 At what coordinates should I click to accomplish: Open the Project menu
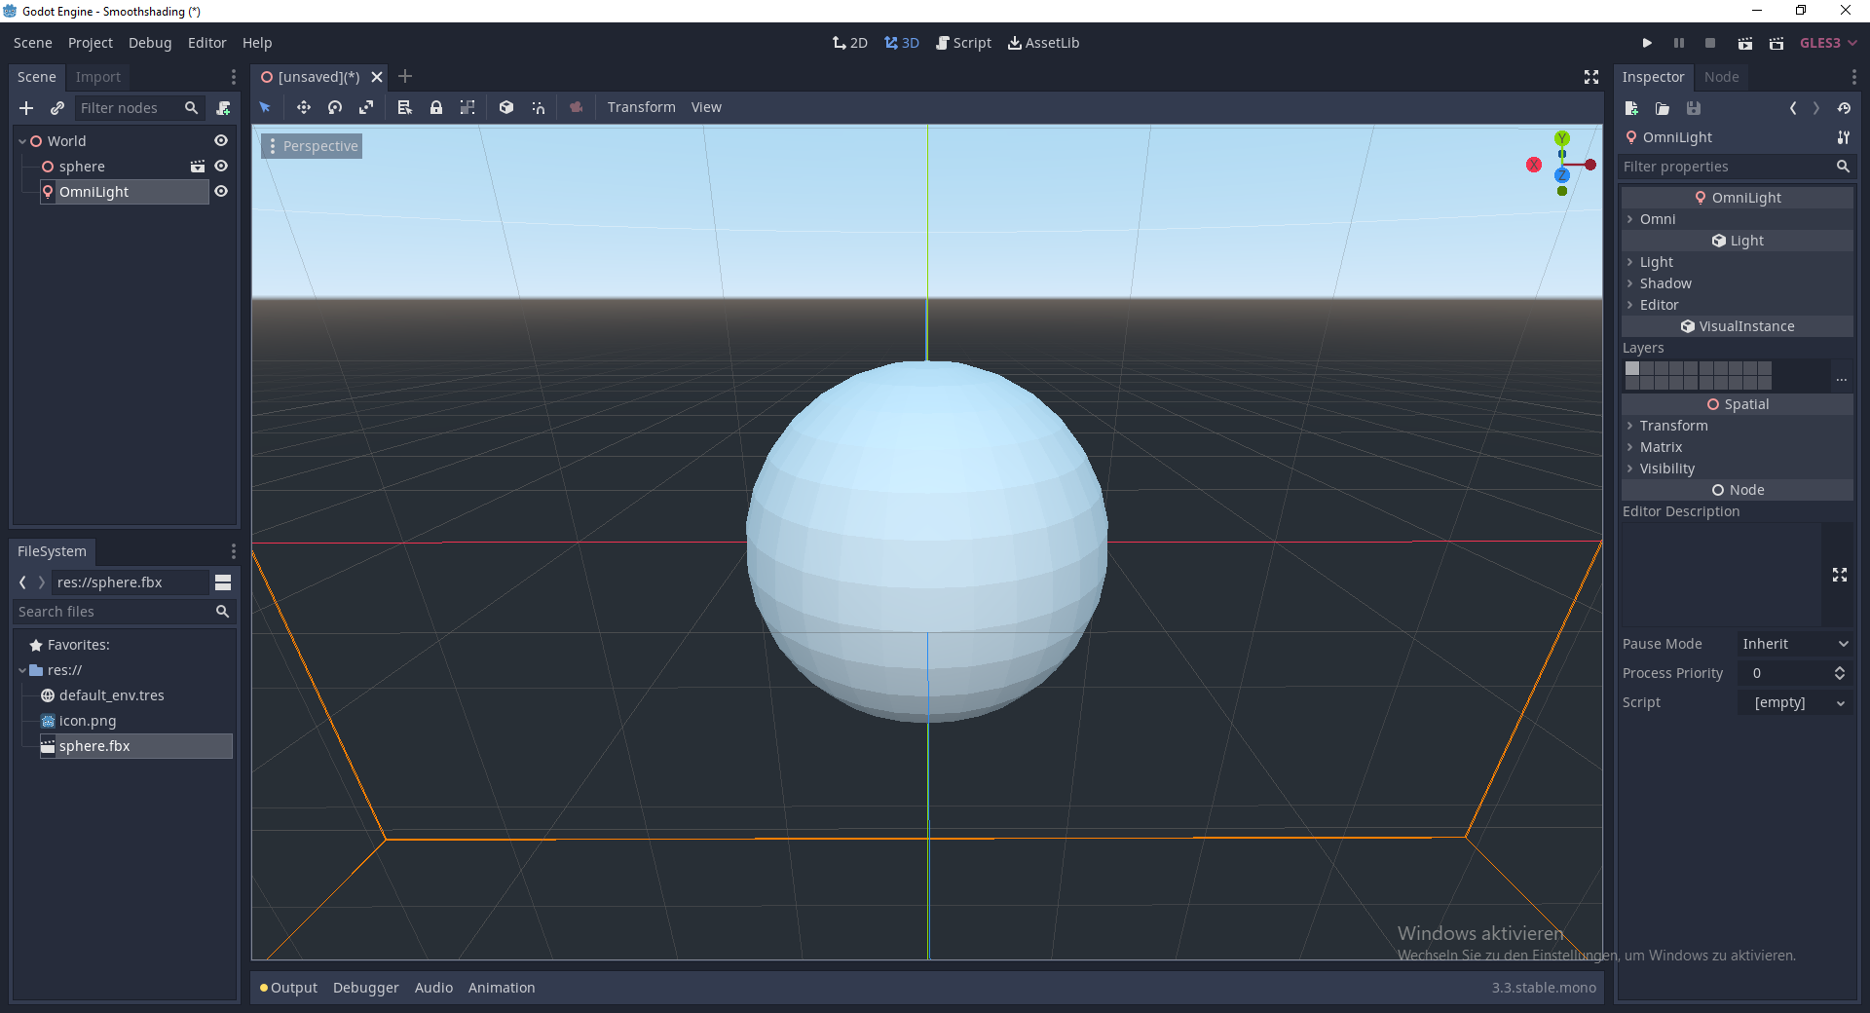click(90, 42)
